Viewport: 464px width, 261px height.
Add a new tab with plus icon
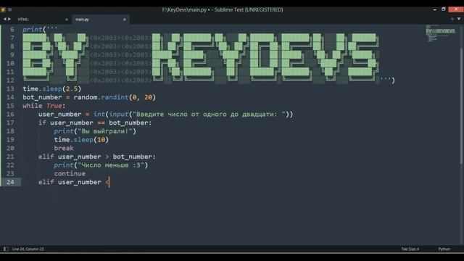tap(452, 19)
